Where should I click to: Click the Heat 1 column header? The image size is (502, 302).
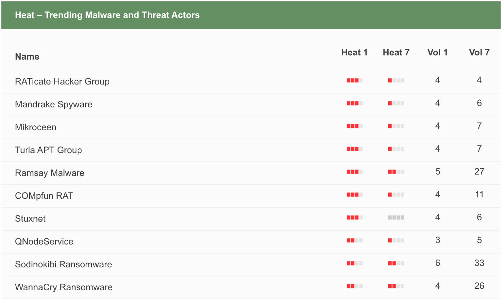(x=354, y=52)
